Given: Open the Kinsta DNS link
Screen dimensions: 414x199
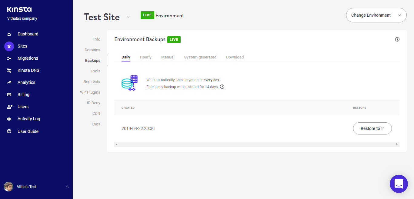Looking at the screenshot, I should [28, 70].
